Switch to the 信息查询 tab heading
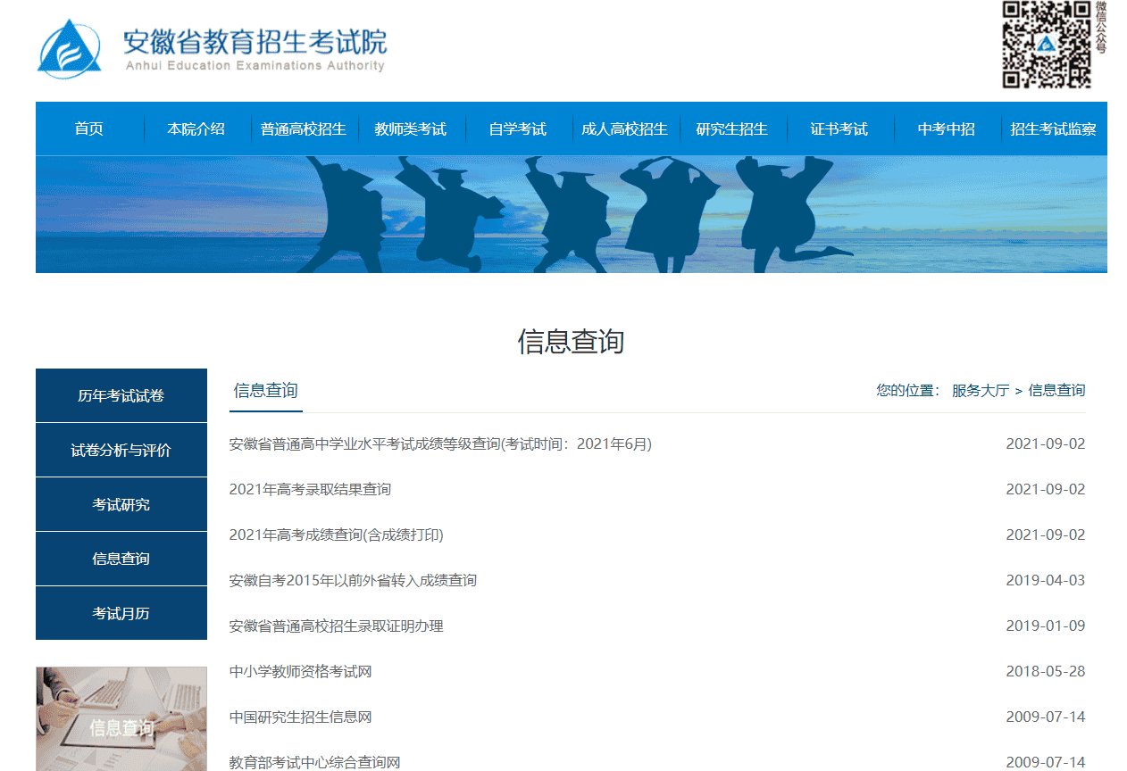Viewport: 1127px width, 771px height. 266,391
